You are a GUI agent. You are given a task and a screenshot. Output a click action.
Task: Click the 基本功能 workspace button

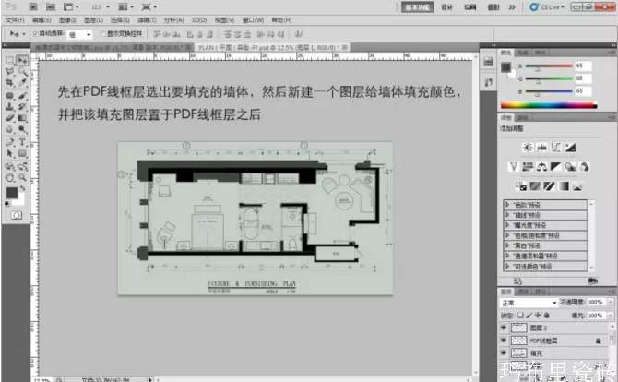pos(417,7)
